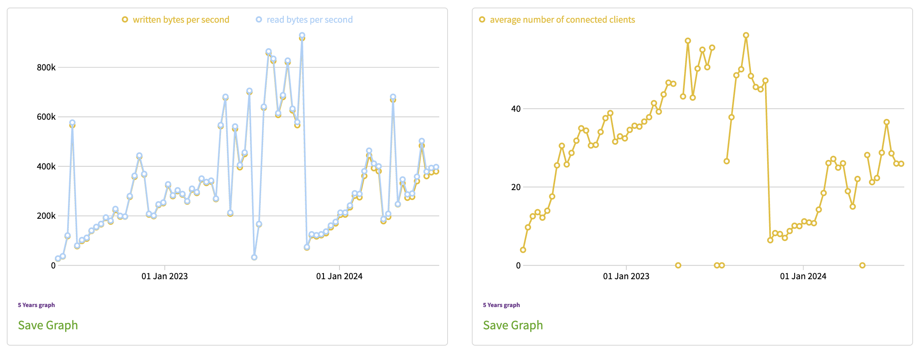Toggle 'average number of connected clients' series label

pyautogui.click(x=562, y=19)
